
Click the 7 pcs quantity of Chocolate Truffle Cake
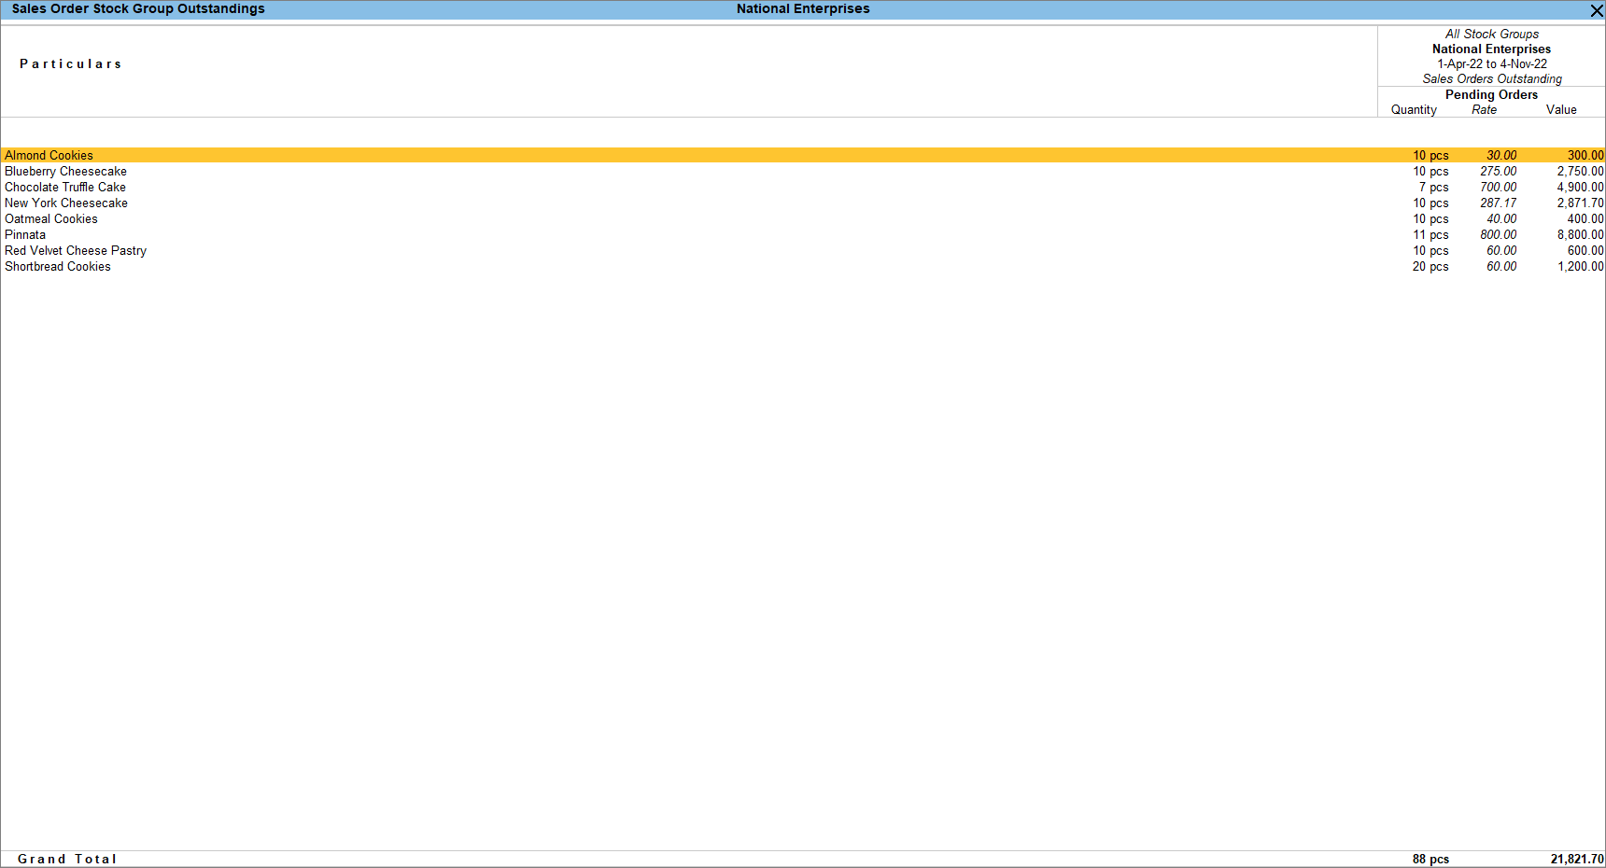(1434, 188)
